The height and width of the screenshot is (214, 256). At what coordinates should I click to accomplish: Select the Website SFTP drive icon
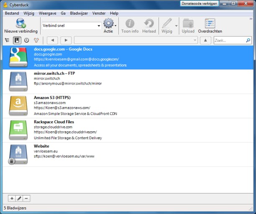click(x=18, y=154)
